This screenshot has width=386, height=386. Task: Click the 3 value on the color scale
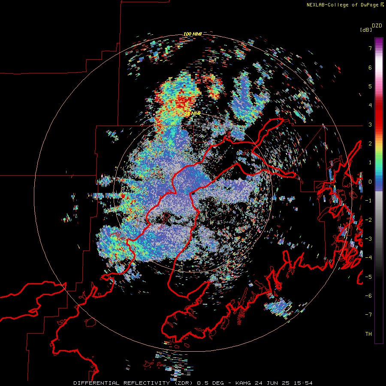click(370, 124)
